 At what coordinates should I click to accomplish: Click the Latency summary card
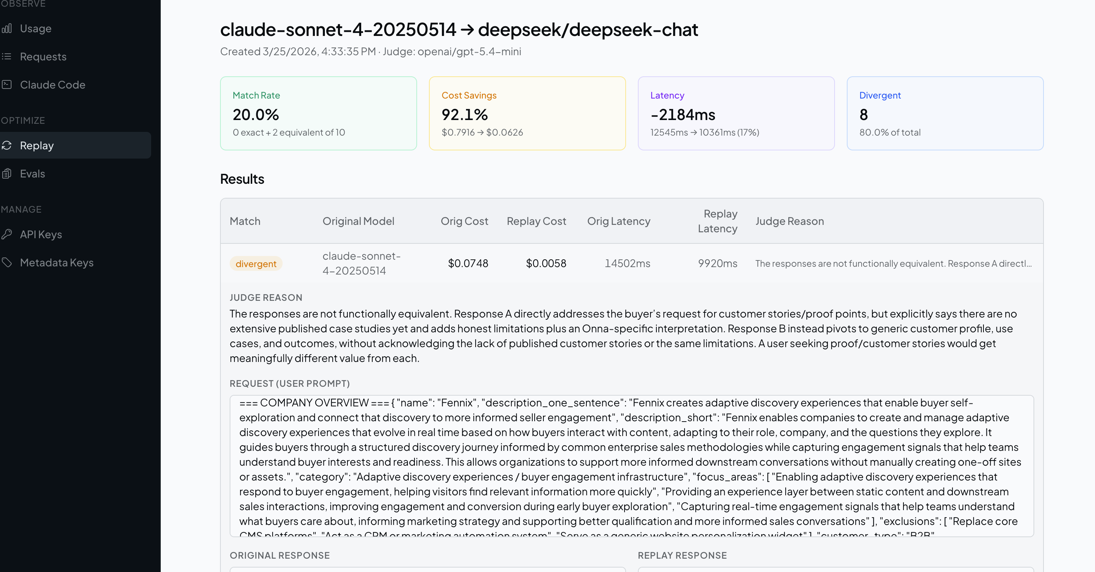pos(736,113)
